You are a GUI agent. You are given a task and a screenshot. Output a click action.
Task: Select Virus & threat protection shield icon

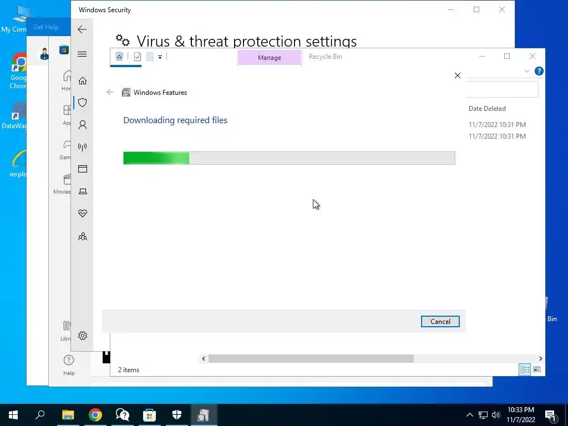tap(83, 103)
